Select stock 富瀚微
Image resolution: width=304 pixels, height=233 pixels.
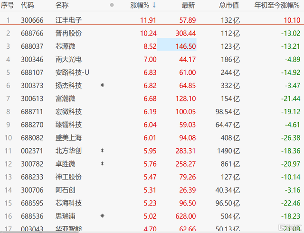coord(66,99)
